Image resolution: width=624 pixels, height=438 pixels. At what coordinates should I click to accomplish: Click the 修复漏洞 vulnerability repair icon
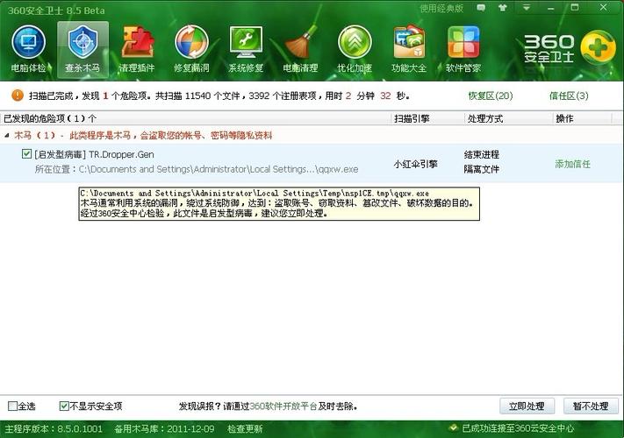191,48
